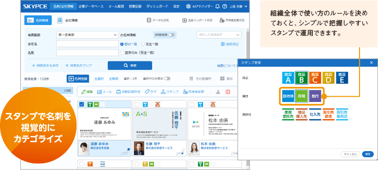Open the notification bell
The width and height of the screenshot is (378, 170).
coord(217,7)
